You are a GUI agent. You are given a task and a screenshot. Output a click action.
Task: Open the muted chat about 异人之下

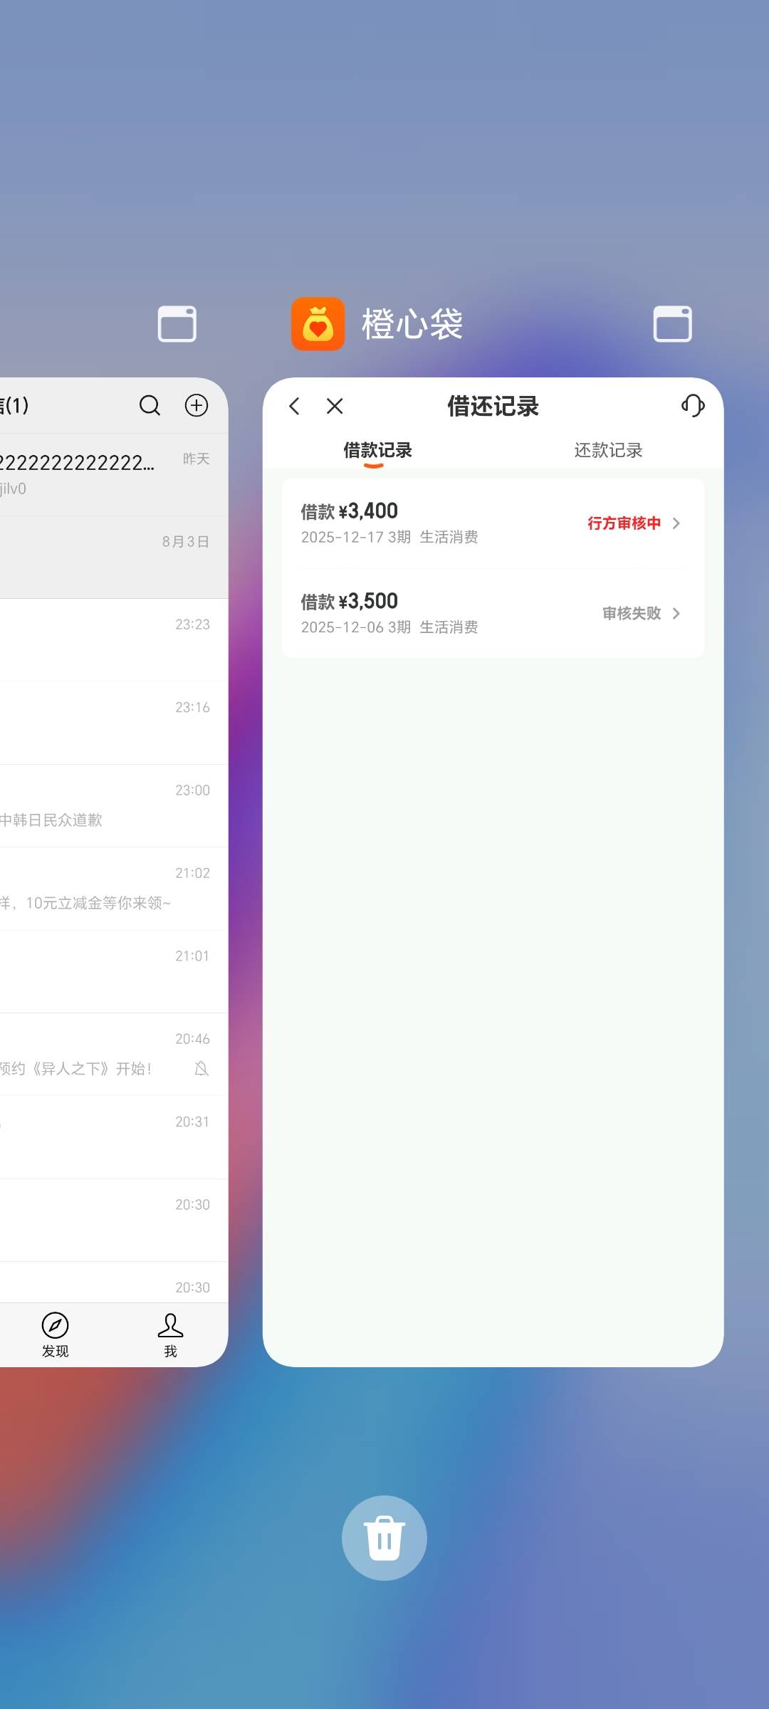(107, 1055)
